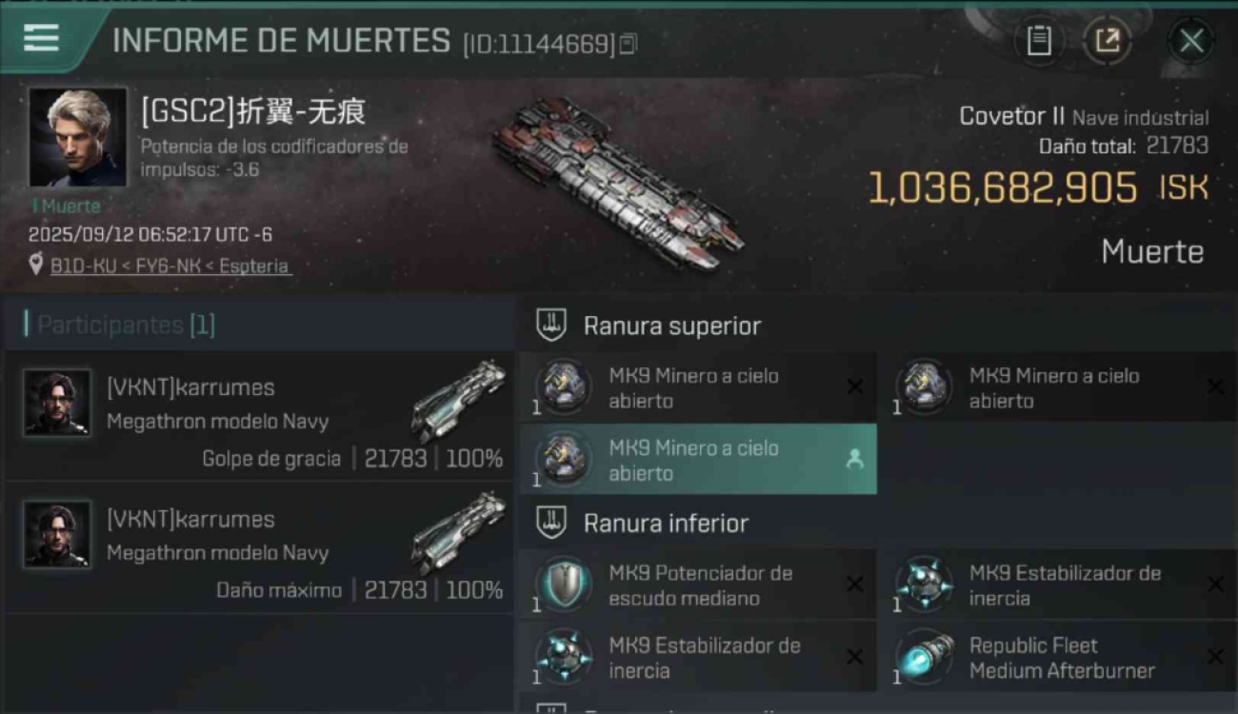Screen dimensions: 1238x714
Task: Click the clipboard report icon
Action: point(1039,41)
